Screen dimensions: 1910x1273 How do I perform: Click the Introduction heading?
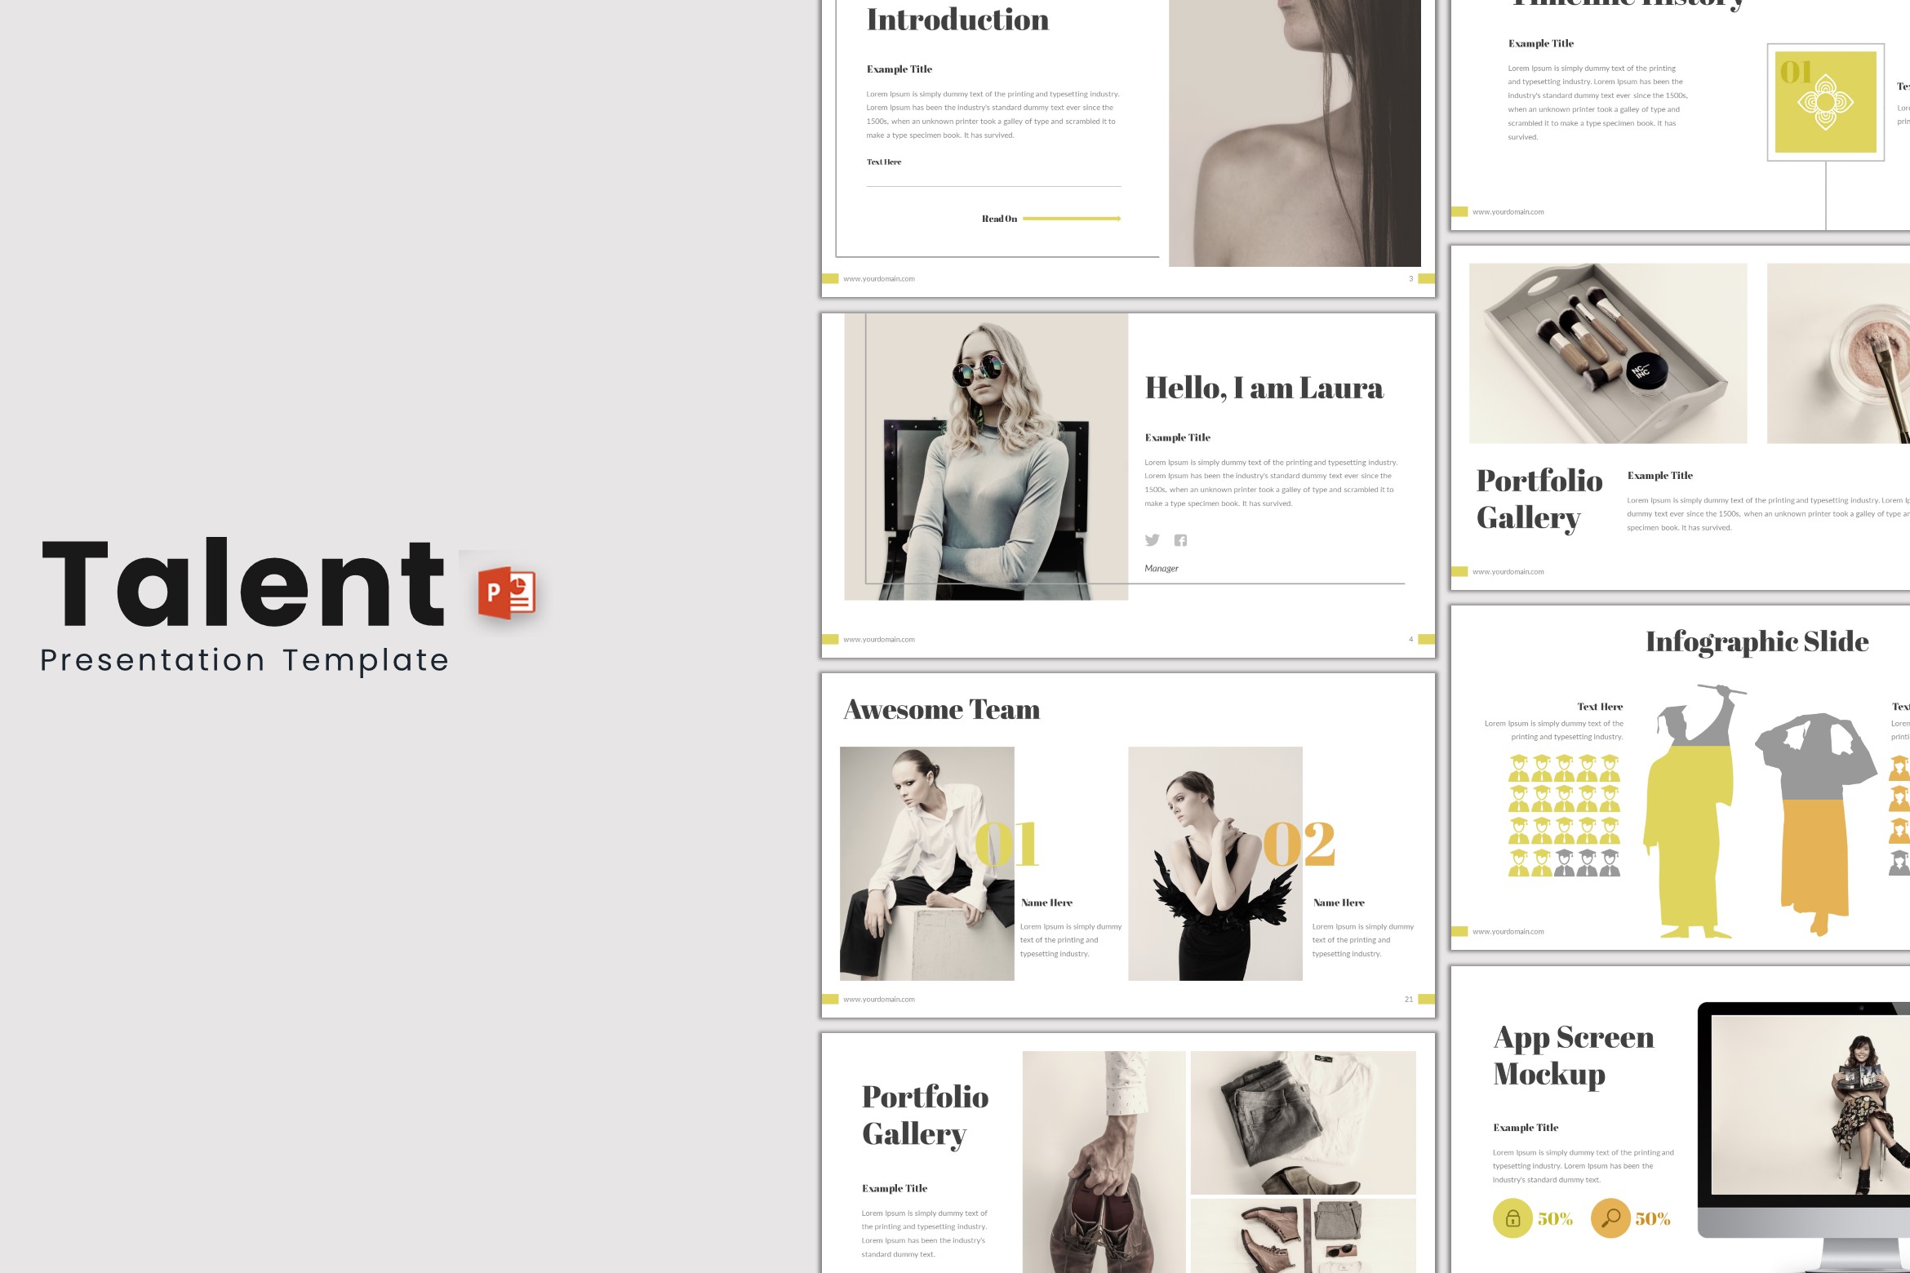tap(958, 20)
